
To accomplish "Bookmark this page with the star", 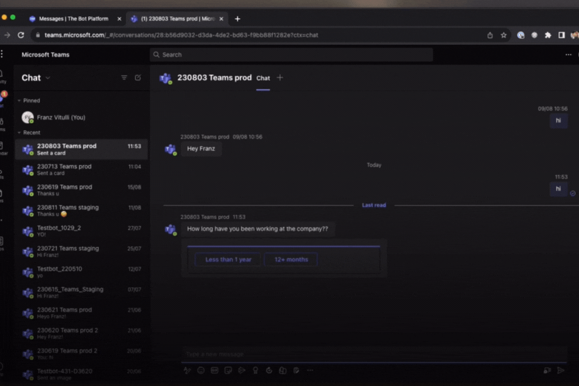I will click(x=504, y=35).
